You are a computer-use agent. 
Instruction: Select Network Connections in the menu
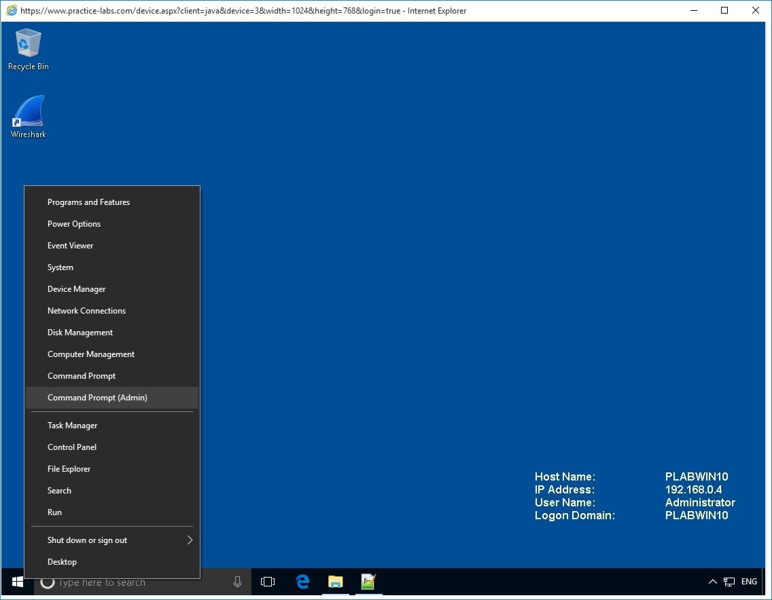point(86,311)
